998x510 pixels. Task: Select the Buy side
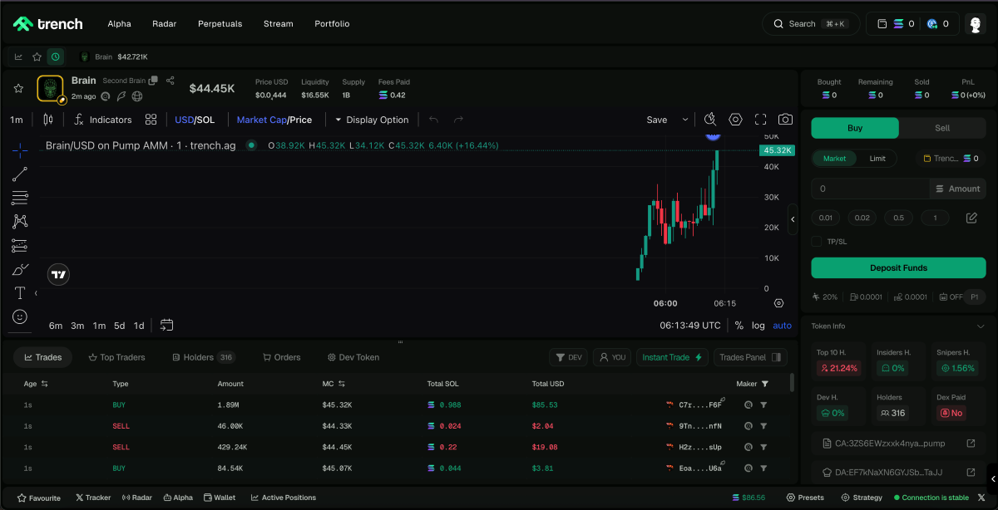[855, 128]
